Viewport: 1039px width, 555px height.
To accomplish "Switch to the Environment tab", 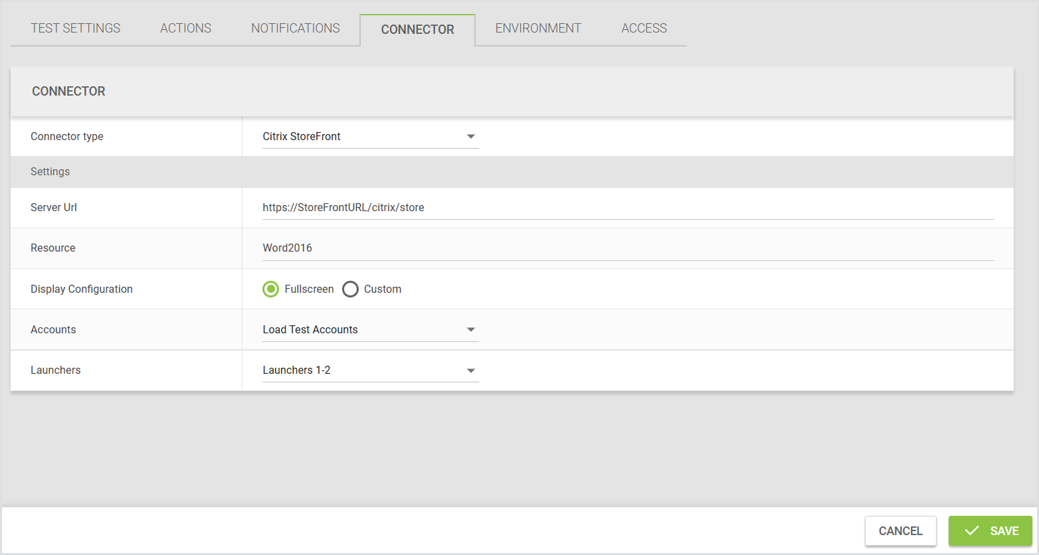I will [538, 29].
